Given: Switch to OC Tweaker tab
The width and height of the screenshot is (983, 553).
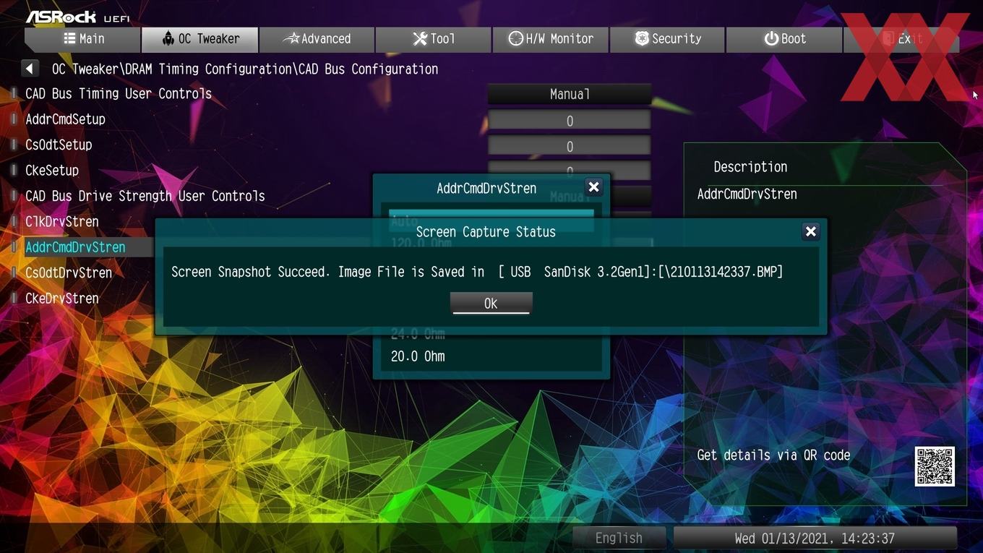Looking at the screenshot, I should coord(199,39).
